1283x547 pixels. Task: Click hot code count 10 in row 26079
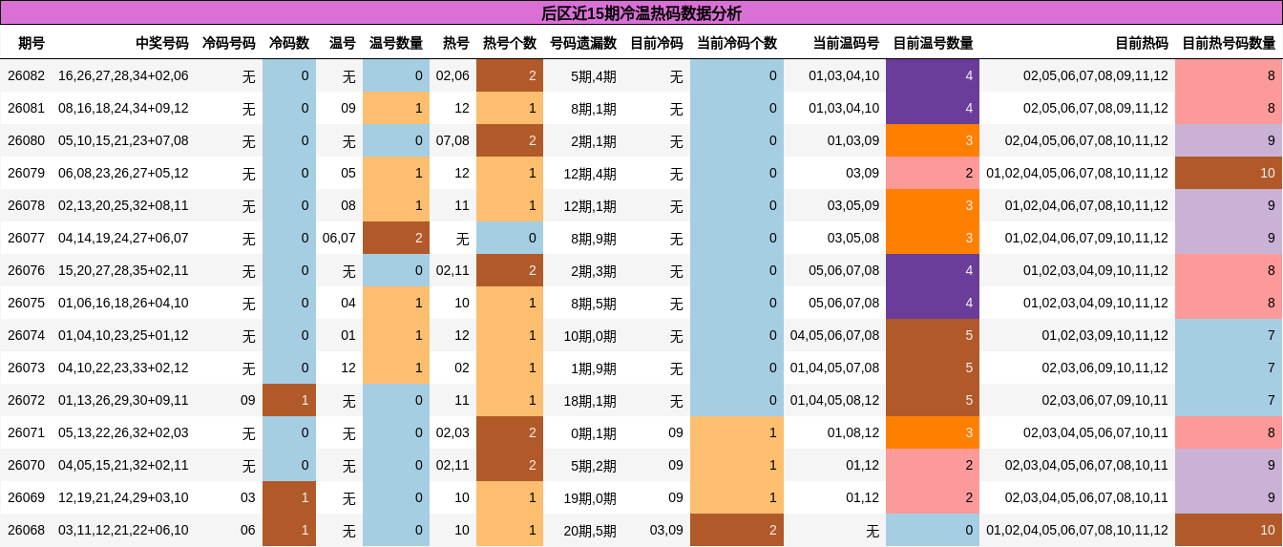[1229, 173]
